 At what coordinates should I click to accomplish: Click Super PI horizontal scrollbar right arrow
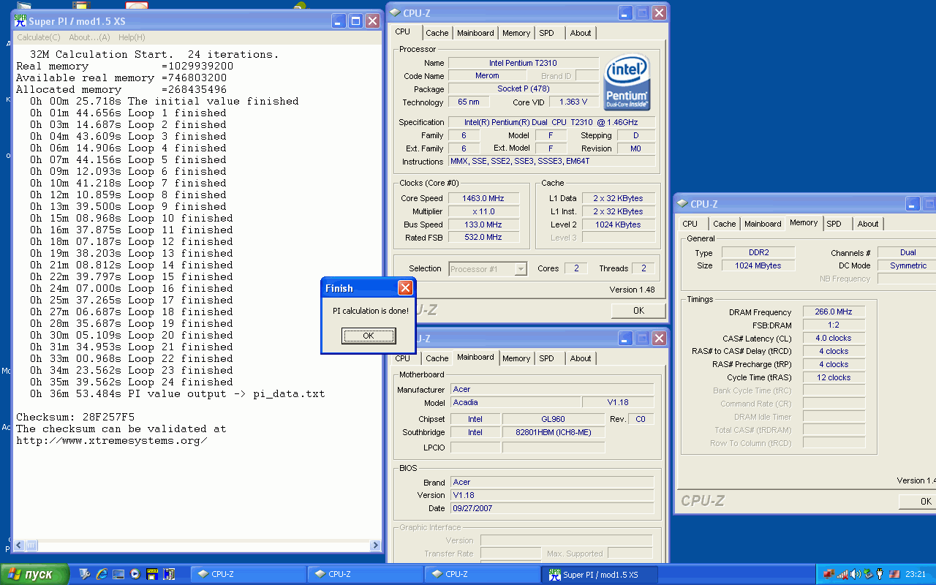tap(375, 546)
